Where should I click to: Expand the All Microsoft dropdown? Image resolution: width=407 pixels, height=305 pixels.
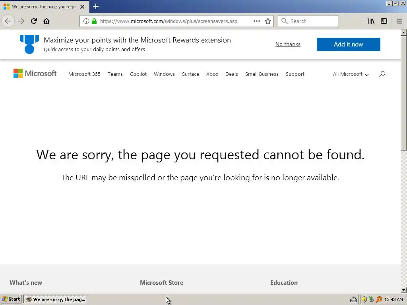351,74
